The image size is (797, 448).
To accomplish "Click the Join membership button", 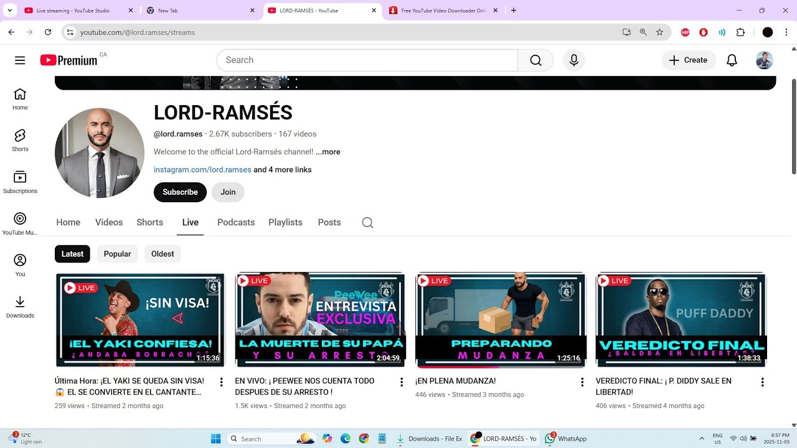I will (228, 192).
